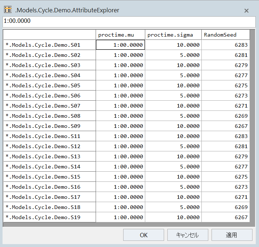Select row header *.Models.Cycle.Demo.S09
Image resolution: width=259 pixels, height=247 pixels.
(50, 126)
